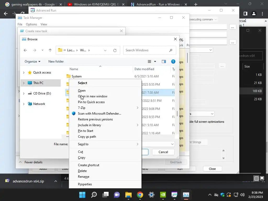
Task: Toggle the preview pane icon in Browse
Action: [x=164, y=62]
